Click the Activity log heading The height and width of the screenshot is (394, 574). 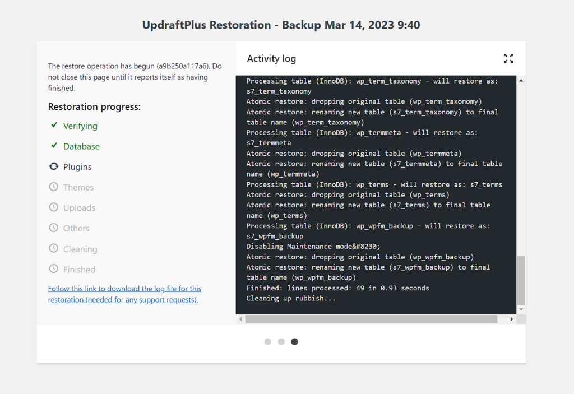[271, 59]
